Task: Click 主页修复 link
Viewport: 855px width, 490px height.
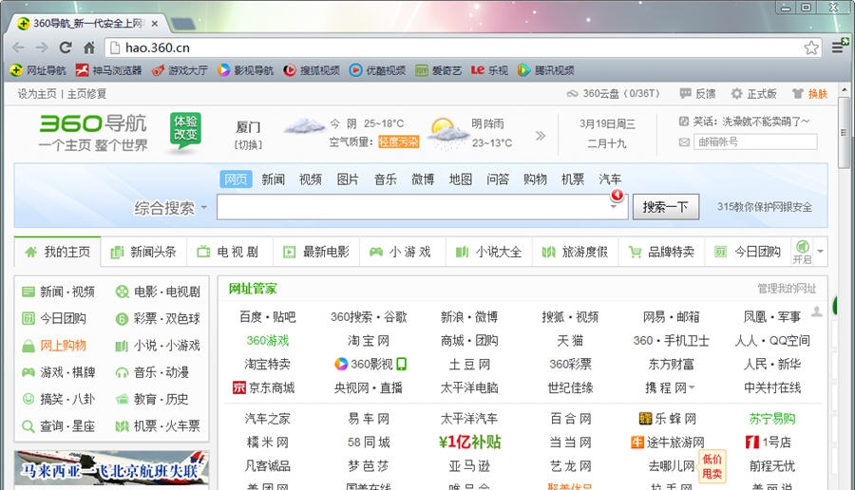Action: 86,94
